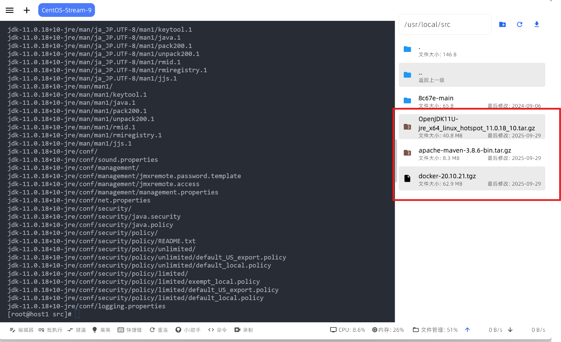Click '最后修改: 2024-09-06' date text

click(x=514, y=106)
